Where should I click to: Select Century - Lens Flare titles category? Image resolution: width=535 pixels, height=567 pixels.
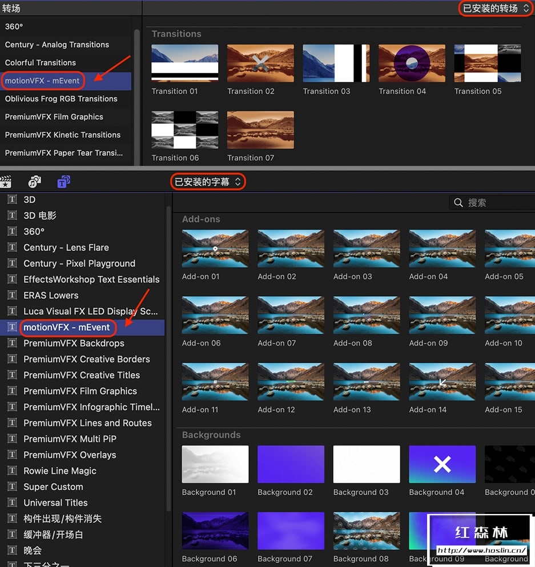click(83, 248)
